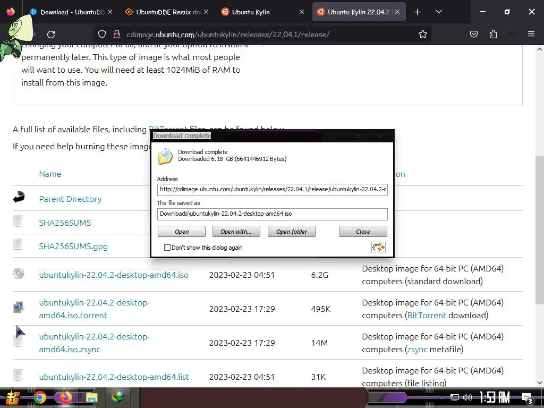
Task: Click the insecure connection padlock icon
Action: click(117, 34)
